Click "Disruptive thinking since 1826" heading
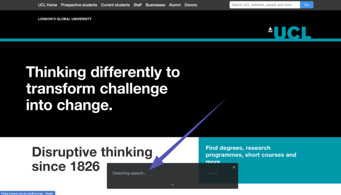The height and width of the screenshot is (195, 341). 92,159
